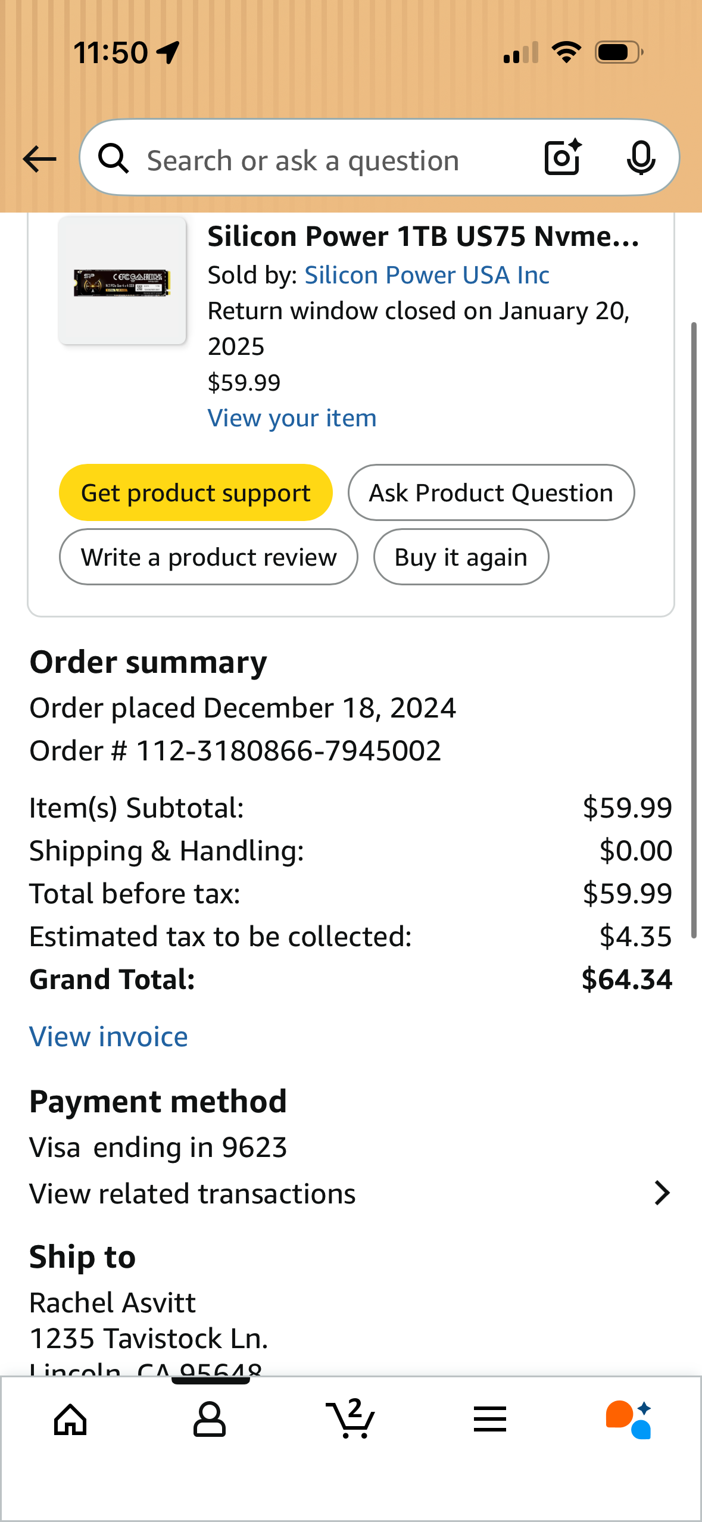The width and height of the screenshot is (702, 1522).
Task: Open the Silicon Power USA Inc seller link
Action: (426, 275)
